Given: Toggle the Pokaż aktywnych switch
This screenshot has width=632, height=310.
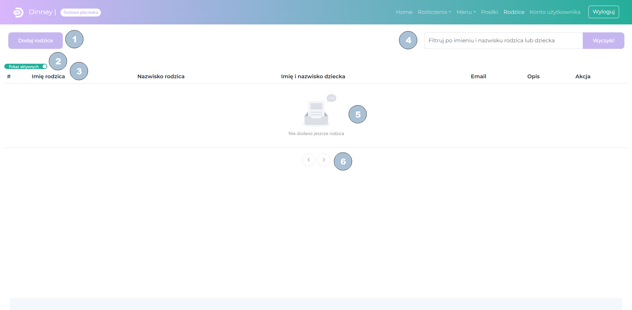Looking at the screenshot, I should pyautogui.click(x=44, y=67).
